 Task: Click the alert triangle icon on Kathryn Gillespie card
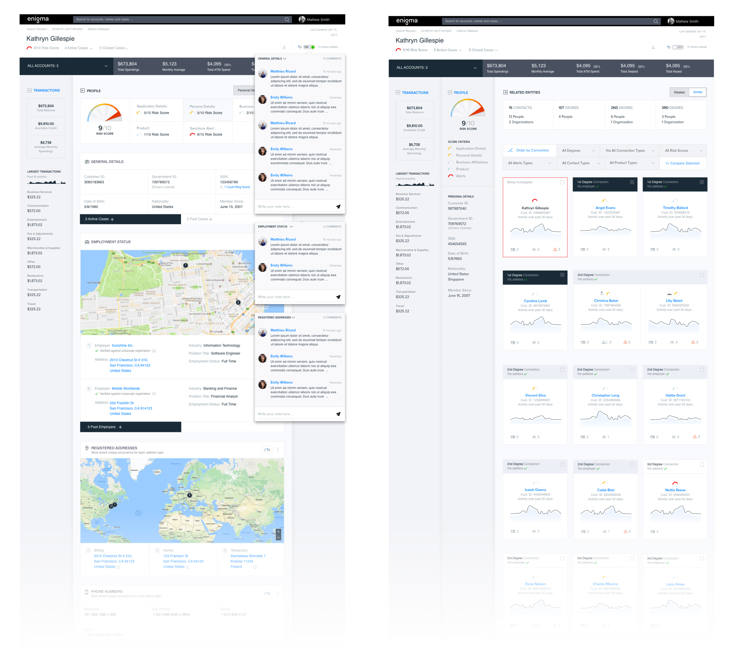(x=555, y=249)
